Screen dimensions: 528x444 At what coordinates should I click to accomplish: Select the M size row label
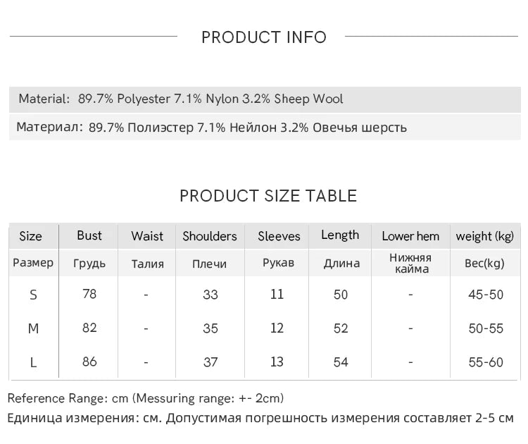pyautogui.click(x=33, y=328)
